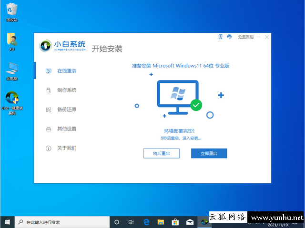The height and width of the screenshot is (228, 305).
Task: Open the Recycle Bin desktop icon
Action: tap(11, 12)
